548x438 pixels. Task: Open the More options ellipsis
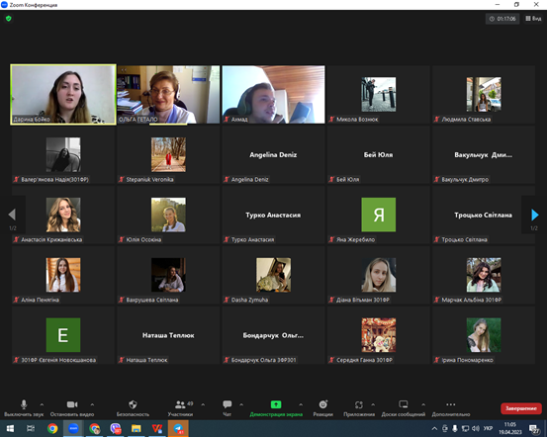(451, 404)
